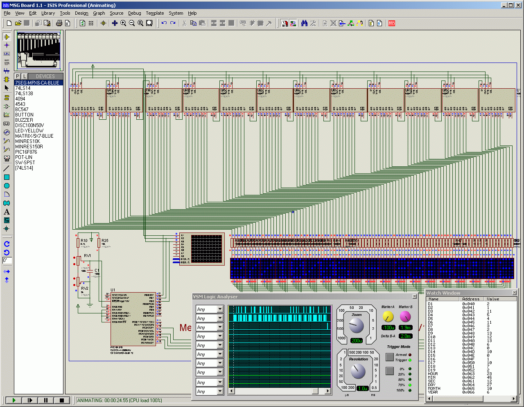The image size is (524, 407).
Task: Click the Redo toolbar arrow
Action: pos(173,23)
